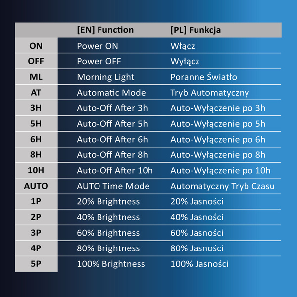Select the AUTO key cell
This screenshot has height=297, width=297.
36,186
